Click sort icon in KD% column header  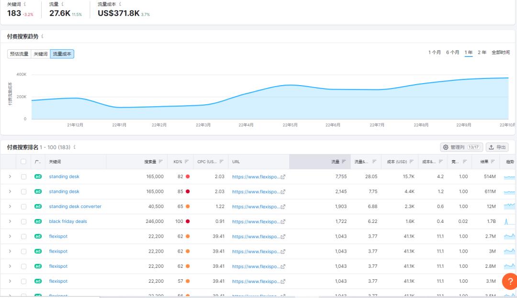(186, 162)
